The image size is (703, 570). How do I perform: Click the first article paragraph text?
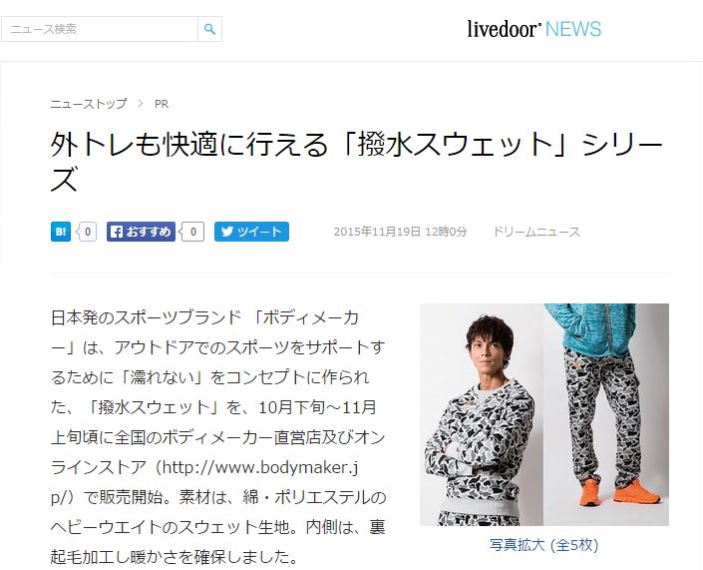(218, 437)
